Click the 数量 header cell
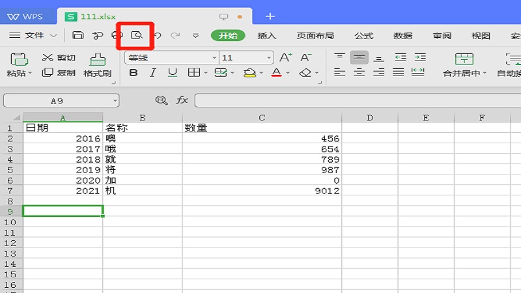This screenshot has height=293, width=521. click(x=262, y=128)
